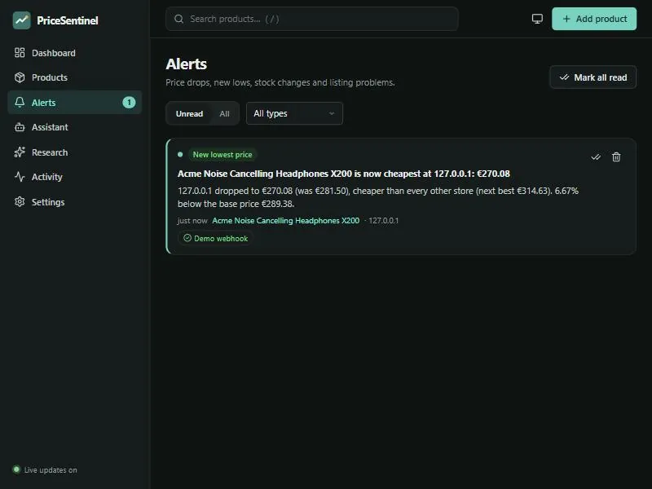Open the Assistant page

click(75, 127)
